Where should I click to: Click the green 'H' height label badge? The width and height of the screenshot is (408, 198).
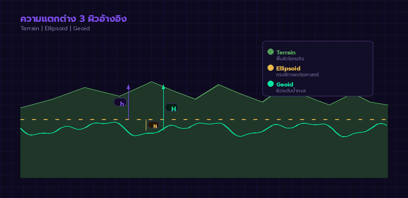[172, 107]
